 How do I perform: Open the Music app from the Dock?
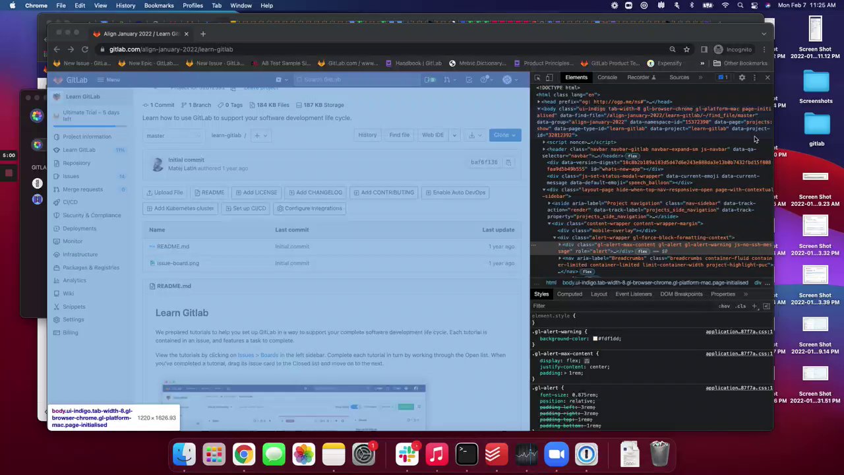[437, 454]
